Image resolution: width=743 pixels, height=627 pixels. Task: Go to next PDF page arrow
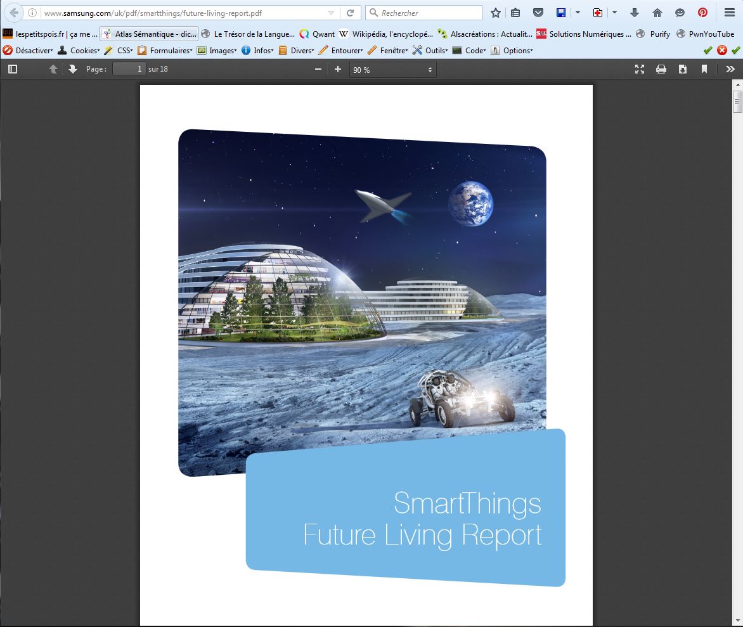coord(72,69)
